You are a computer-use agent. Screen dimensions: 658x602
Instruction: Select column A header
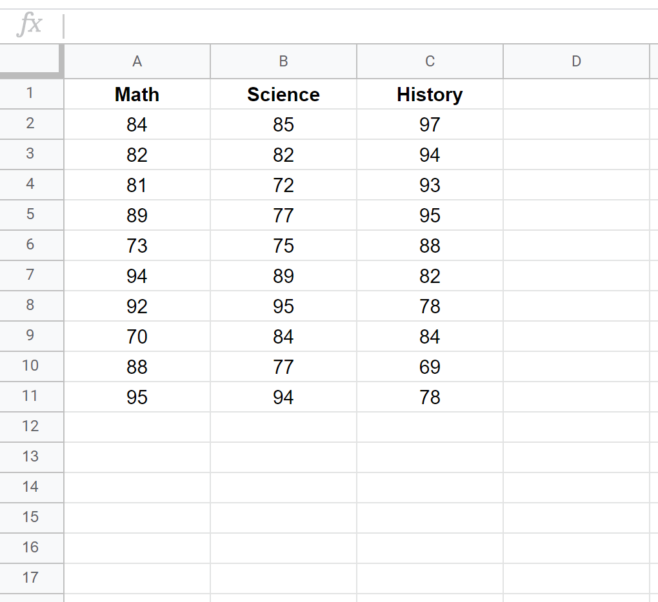(136, 61)
